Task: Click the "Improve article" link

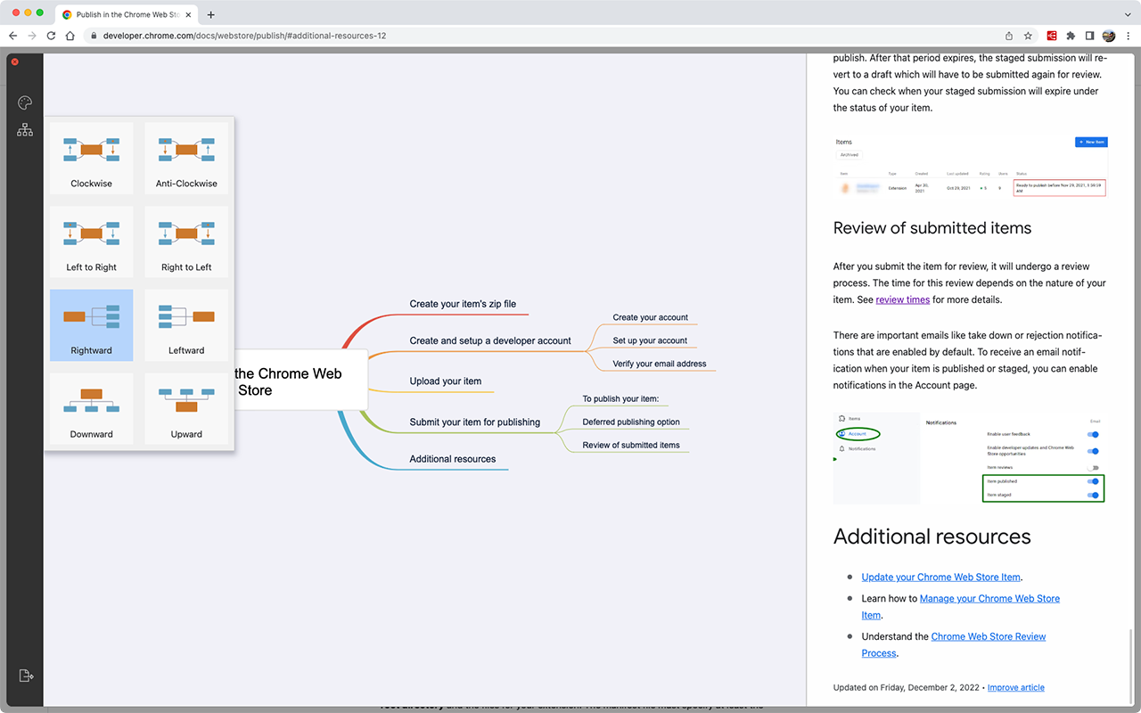Action: coord(1015,687)
